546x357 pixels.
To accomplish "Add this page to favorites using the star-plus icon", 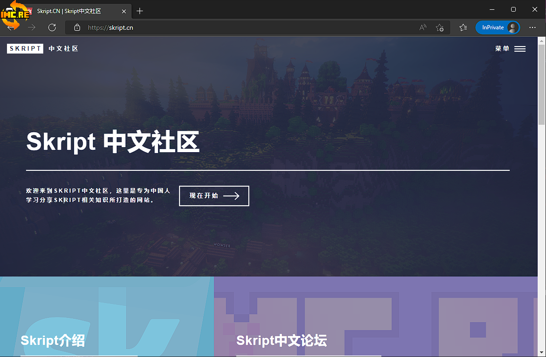I will point(439,27).
